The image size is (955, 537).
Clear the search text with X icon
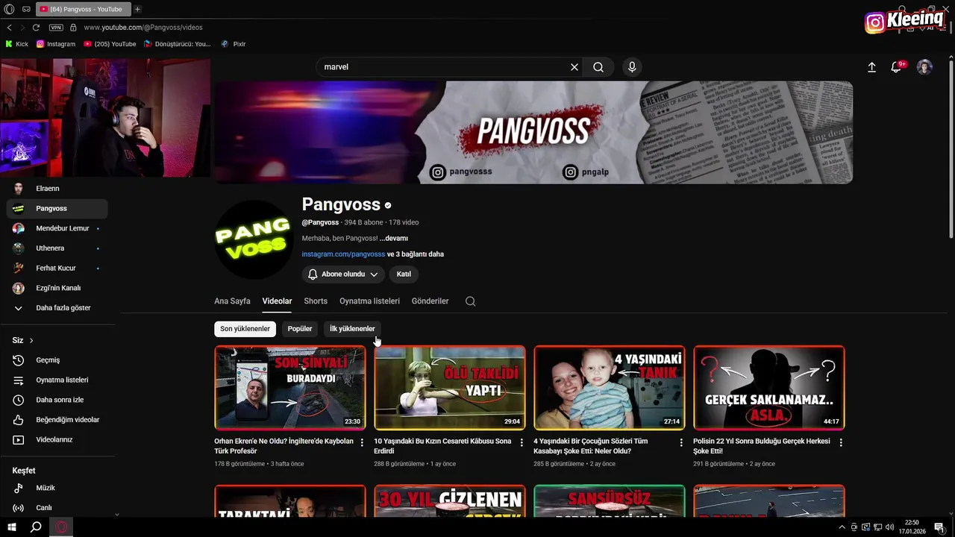pyautogui.click(x=574, y=67)
